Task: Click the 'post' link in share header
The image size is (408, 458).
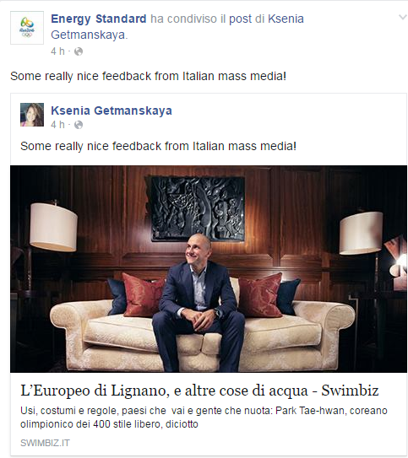Action: (240, 19)
